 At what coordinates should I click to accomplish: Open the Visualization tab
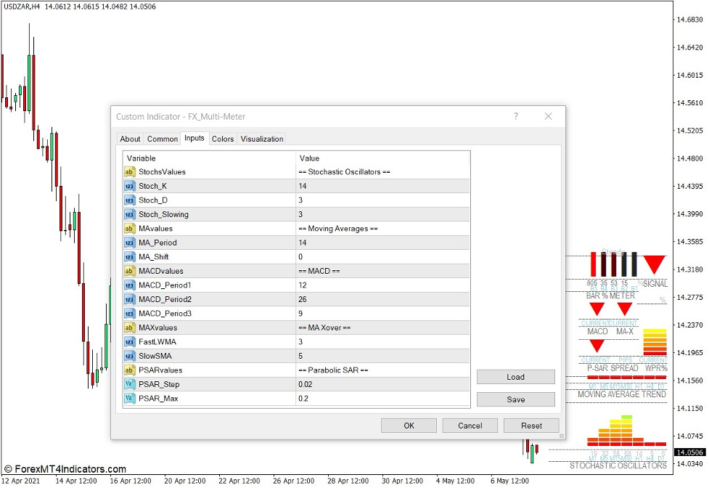(x=262, y=139)
